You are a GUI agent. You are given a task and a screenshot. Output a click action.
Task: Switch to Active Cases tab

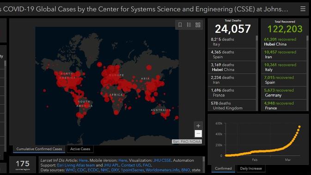80,149
